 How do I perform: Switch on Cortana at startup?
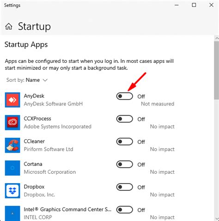124,164
